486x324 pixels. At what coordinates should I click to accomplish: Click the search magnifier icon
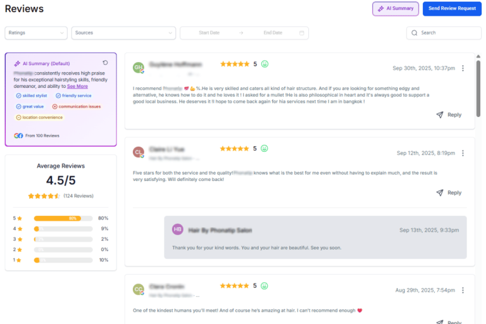414,33
